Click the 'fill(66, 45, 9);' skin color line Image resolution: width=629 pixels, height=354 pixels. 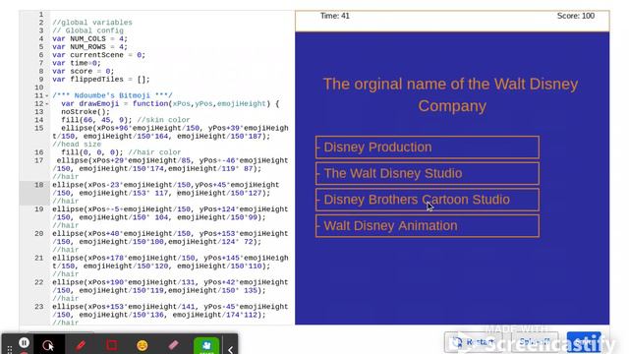coord(125,120)
